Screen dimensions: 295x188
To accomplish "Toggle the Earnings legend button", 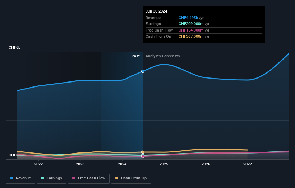I will 51,178.
